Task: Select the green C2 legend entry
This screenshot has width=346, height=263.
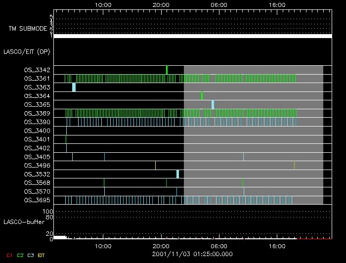Action: click(x=20, y=255)
